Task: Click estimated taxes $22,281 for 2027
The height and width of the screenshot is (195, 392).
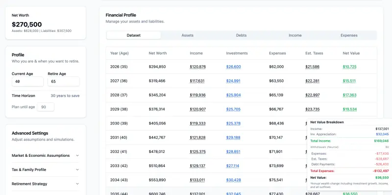Action: coord(312,81)
